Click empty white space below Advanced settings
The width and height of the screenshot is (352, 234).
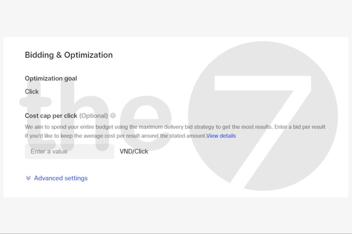click(117, 190)
